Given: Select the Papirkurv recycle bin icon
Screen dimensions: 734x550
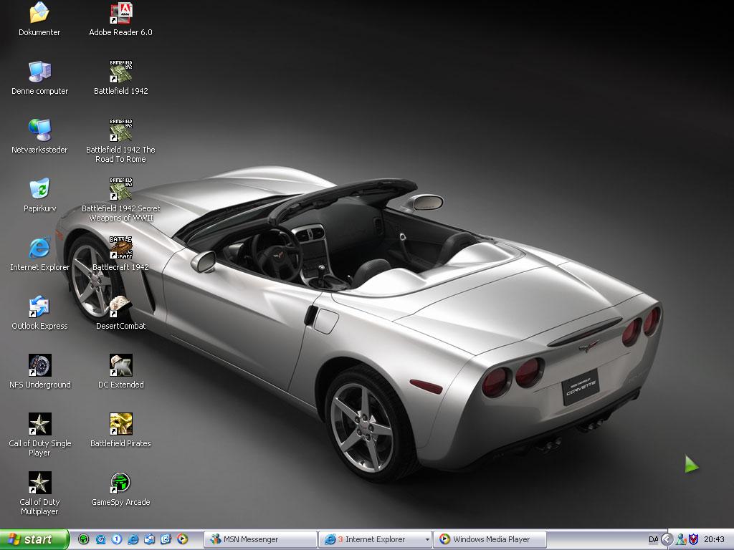Looking at the screenshot, I should pos(39,190).
